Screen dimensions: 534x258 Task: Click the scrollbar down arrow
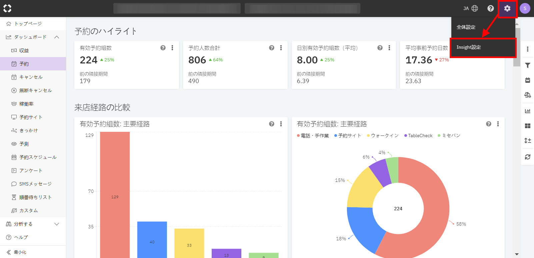pos(517,254)
